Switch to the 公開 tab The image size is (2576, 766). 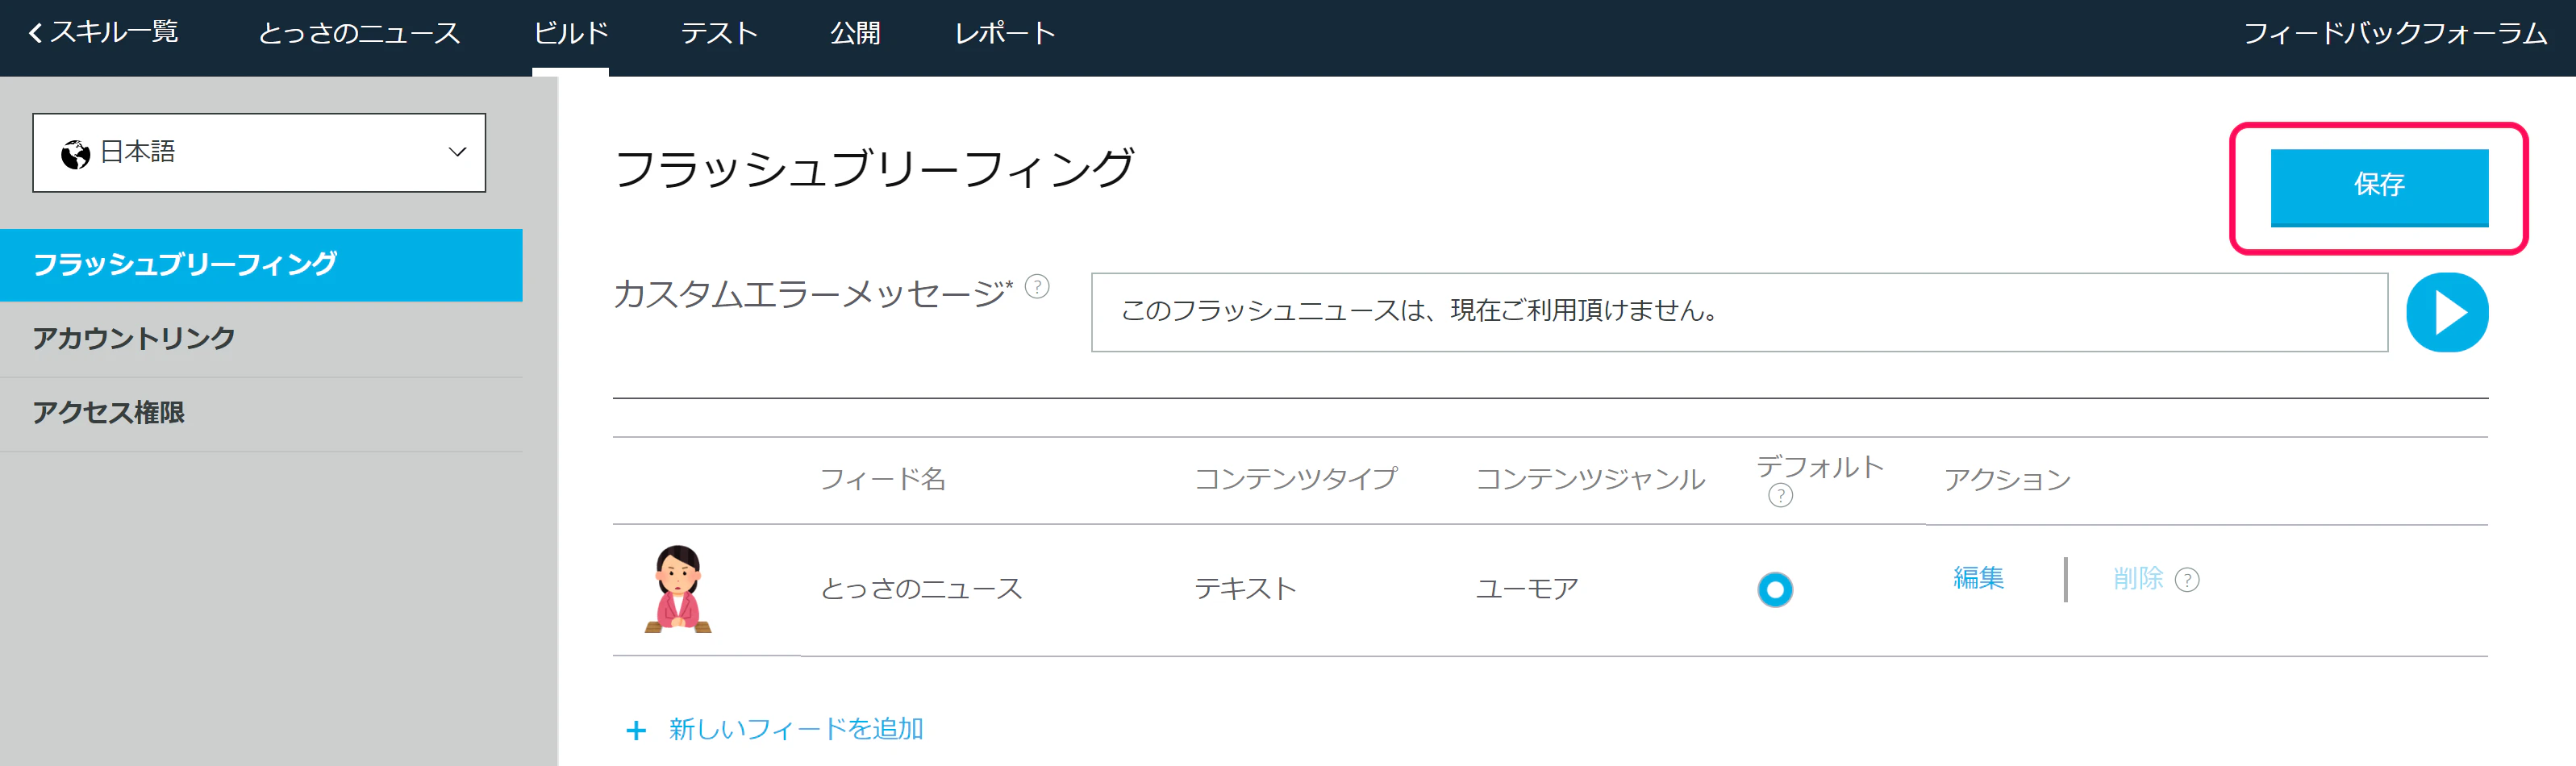coord(855,34)
